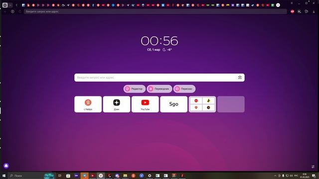Open the Яндекс с Нейро tile

pos(88,104)
